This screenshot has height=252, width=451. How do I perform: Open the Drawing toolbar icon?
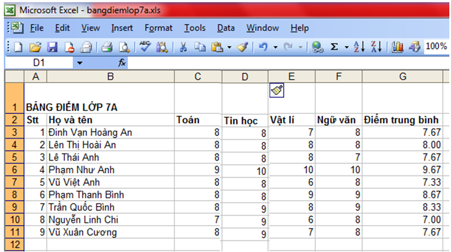point(415,47)
